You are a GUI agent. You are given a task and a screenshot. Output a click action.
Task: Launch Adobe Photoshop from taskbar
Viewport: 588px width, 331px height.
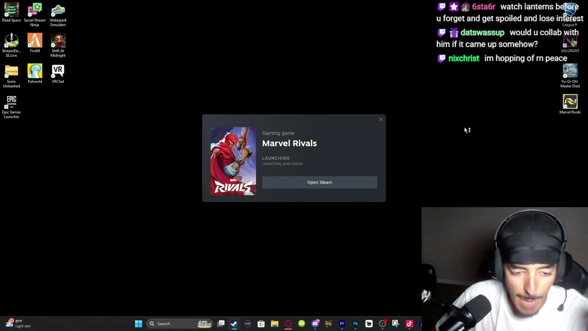356,324
